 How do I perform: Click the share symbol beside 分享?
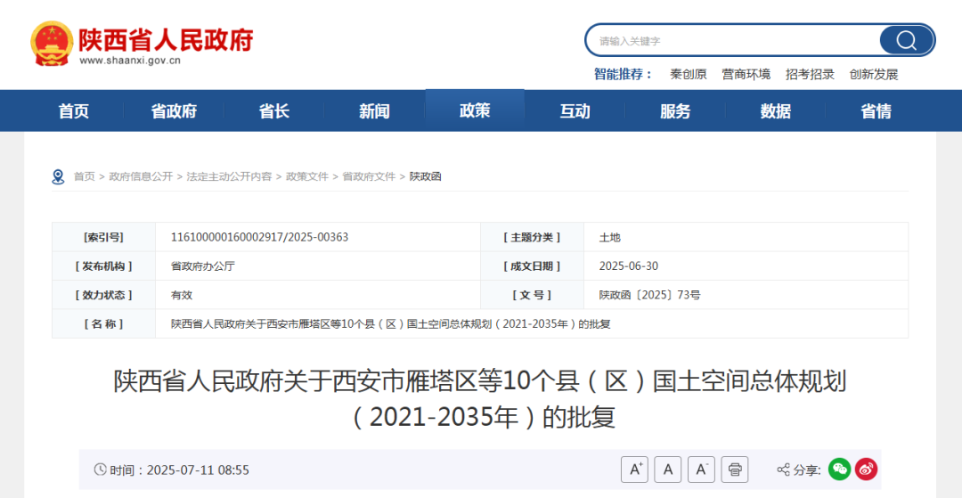pos(784,469)
